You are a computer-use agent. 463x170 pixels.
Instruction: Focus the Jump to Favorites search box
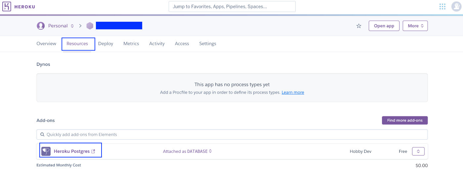point(232,6)
